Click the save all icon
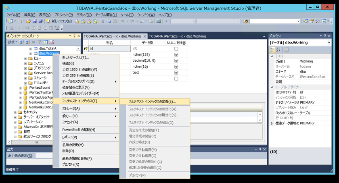 coord(40,21)
